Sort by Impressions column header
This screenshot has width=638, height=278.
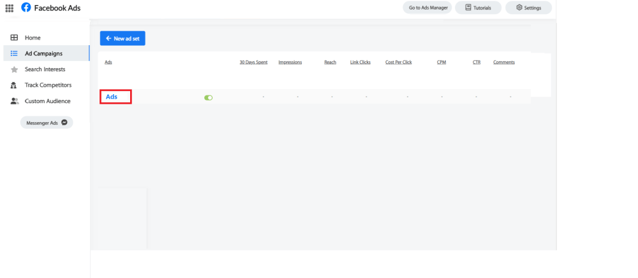point(290,62)
